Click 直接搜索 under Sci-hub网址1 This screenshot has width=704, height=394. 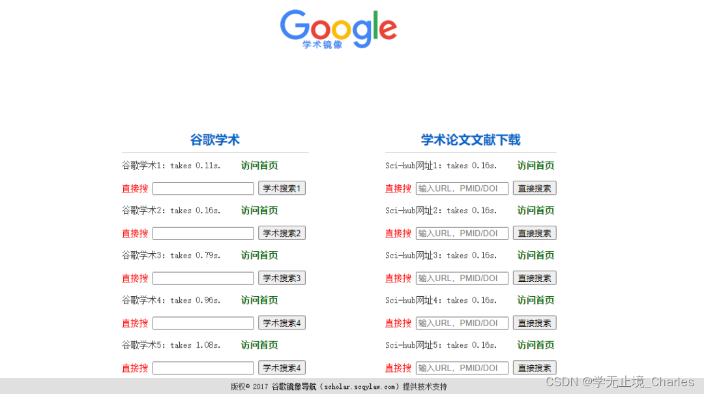[x=535, y=189]
